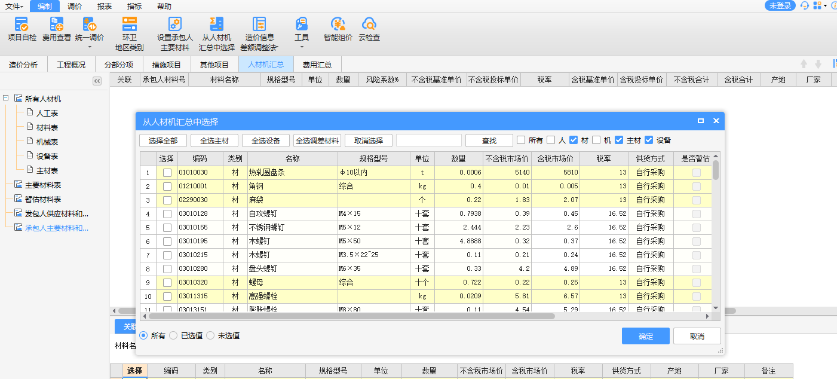This screenshot has width=837, height=379.
Task: Click the 取消选择 button
Action: click(369, 140)
